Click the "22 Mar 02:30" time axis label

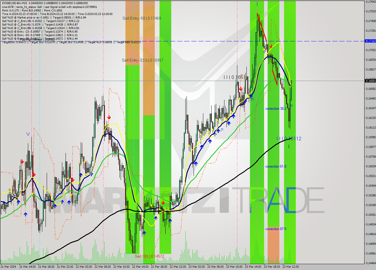click(x=84, y=267)
